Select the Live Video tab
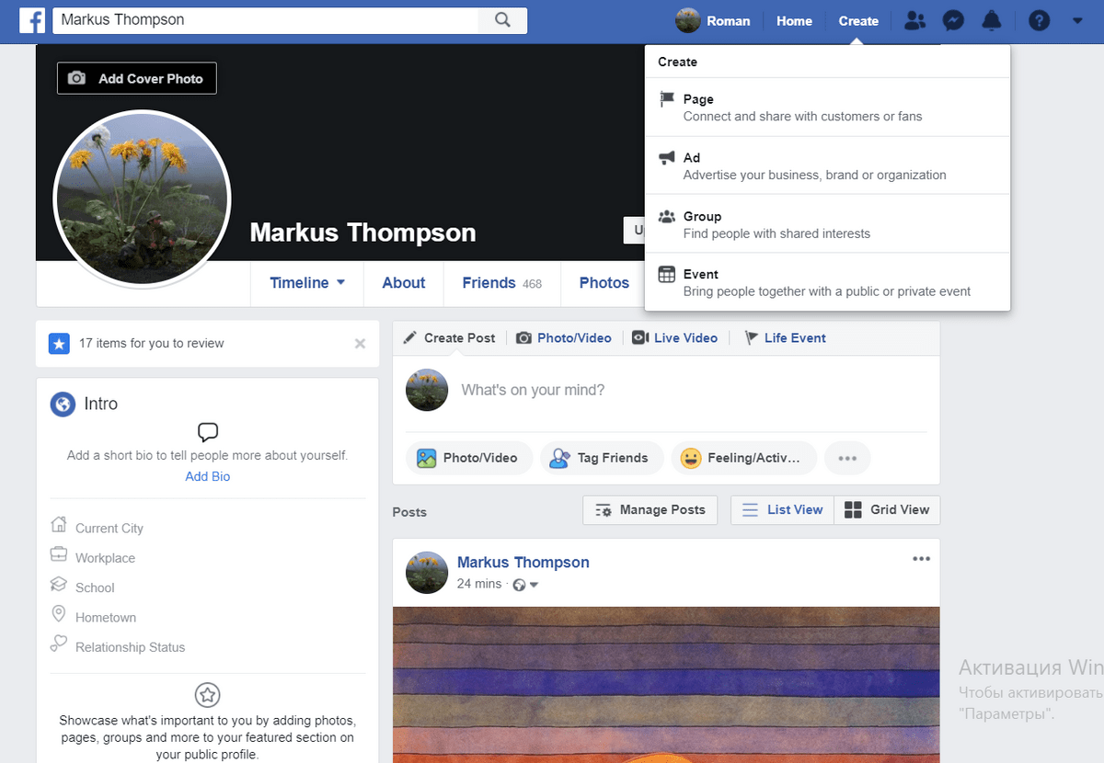 click(x=675, y=338)
